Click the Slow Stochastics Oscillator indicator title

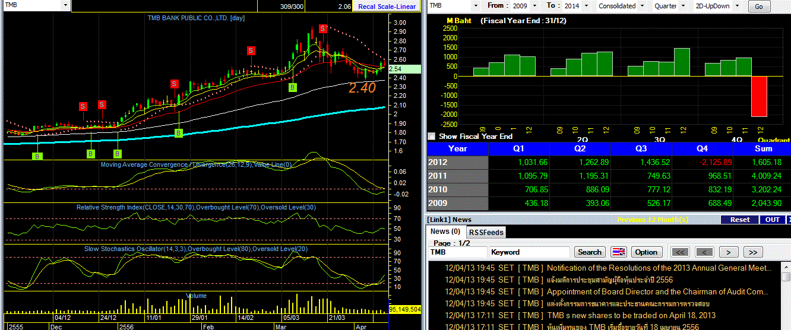click(x=196, y=249)
